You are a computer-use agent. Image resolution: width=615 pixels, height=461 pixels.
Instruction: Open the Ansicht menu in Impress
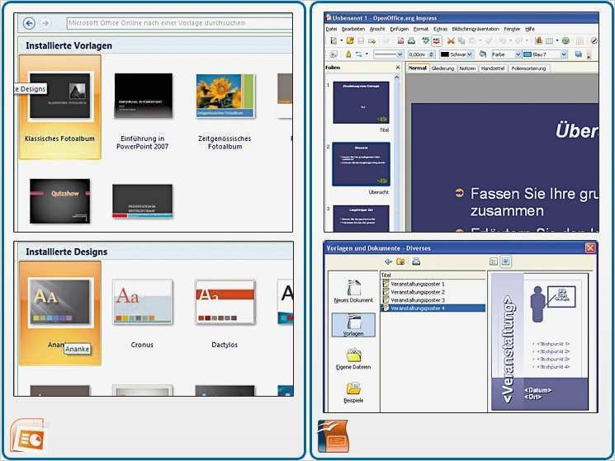coord(377,29)
